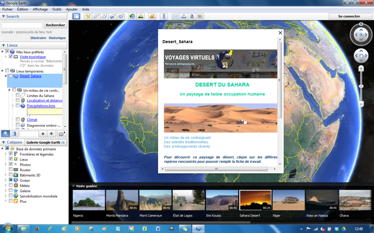Enable the Météo layer checkbox
The image size is (374, 233).
click(11, 185)
